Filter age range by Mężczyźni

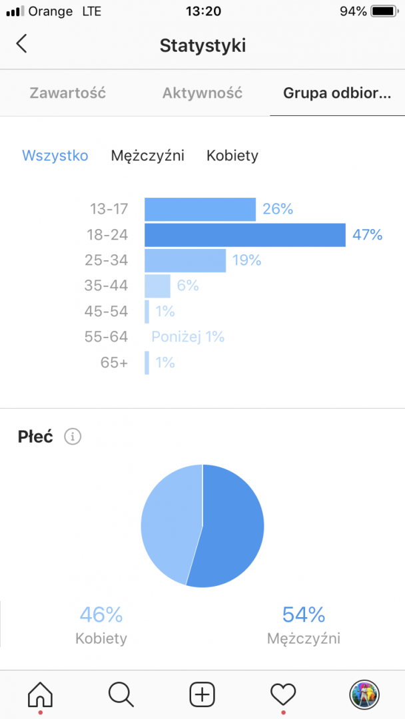148,156
